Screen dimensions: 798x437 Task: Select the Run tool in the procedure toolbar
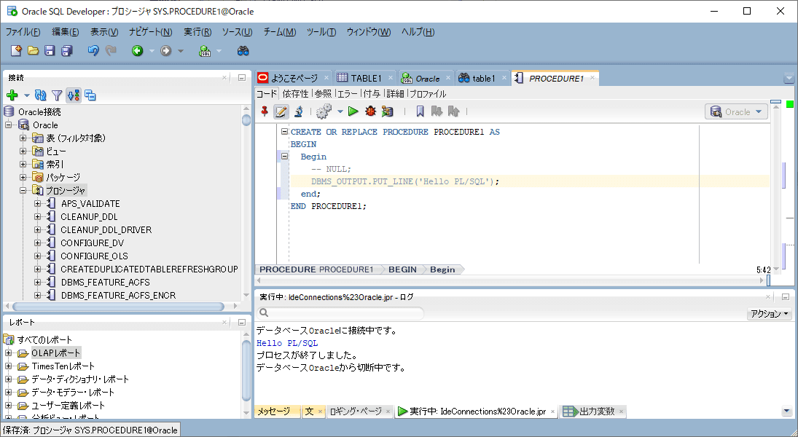pos(353,111)
